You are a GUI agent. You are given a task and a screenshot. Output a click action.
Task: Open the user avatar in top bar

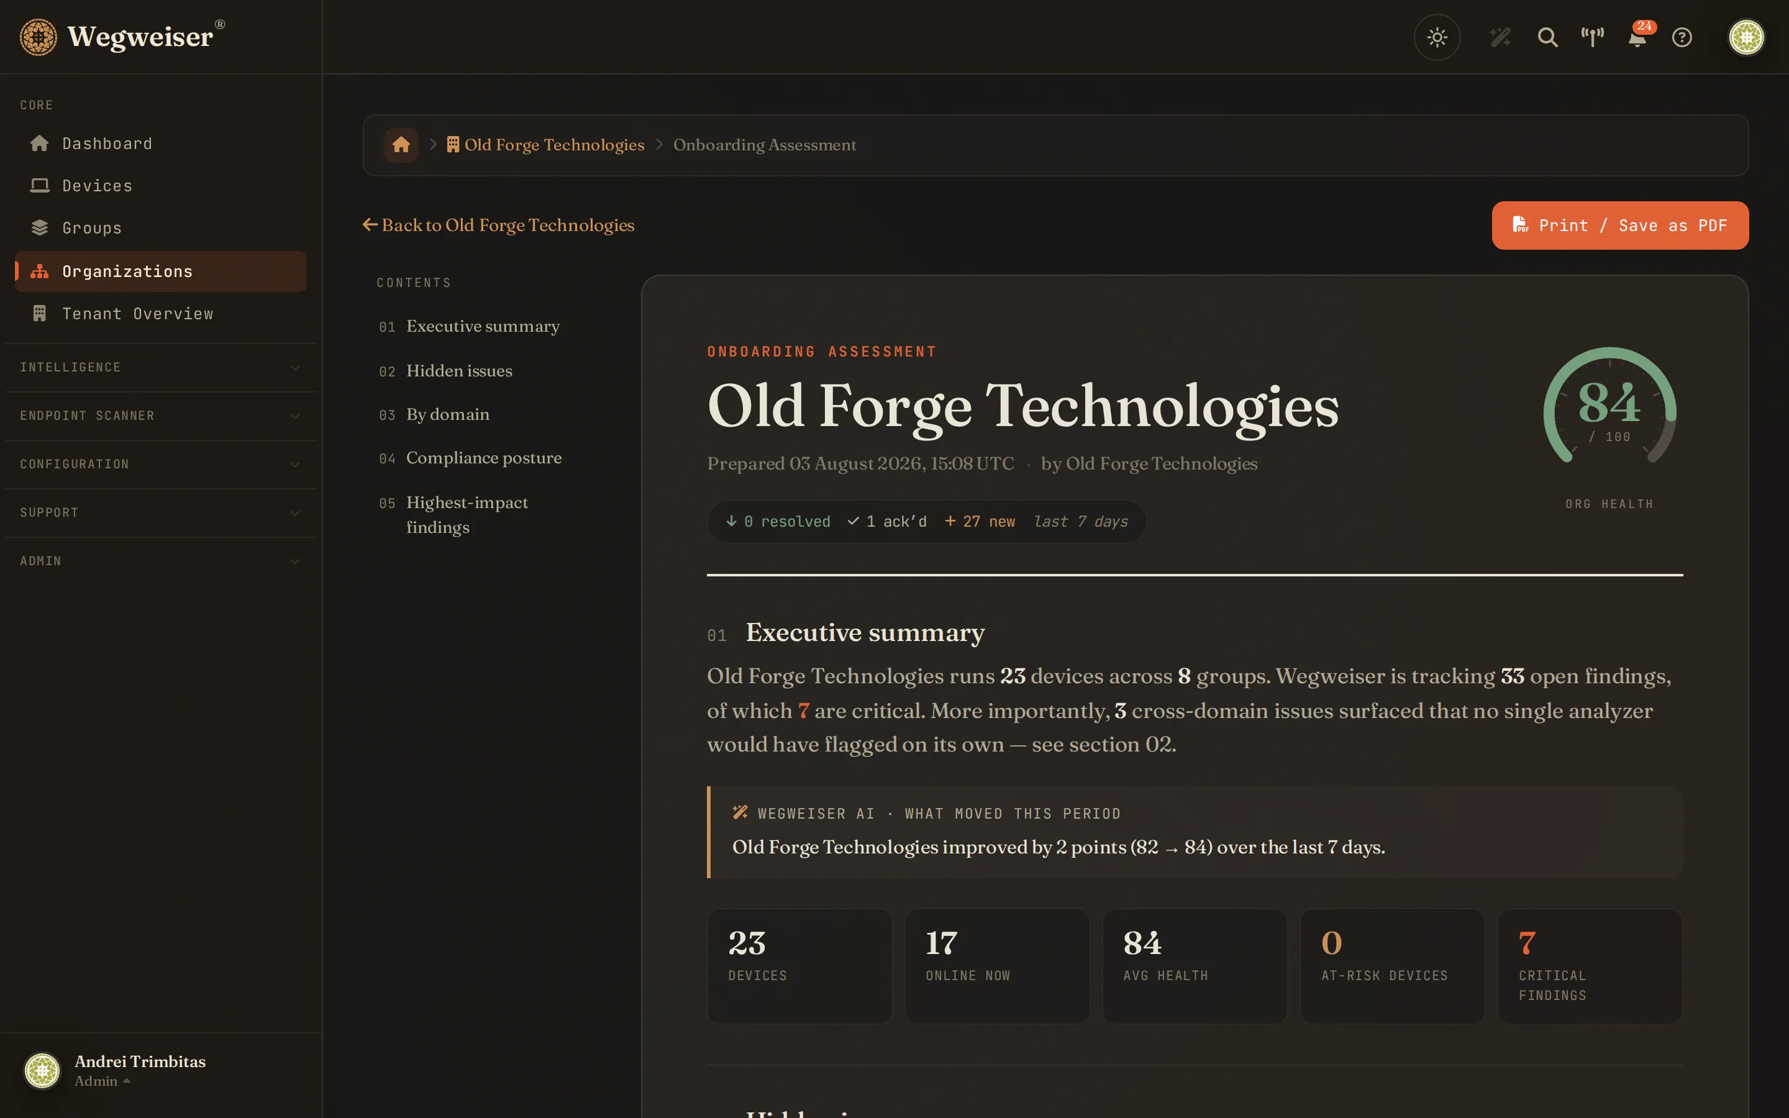click(1746, 37)
